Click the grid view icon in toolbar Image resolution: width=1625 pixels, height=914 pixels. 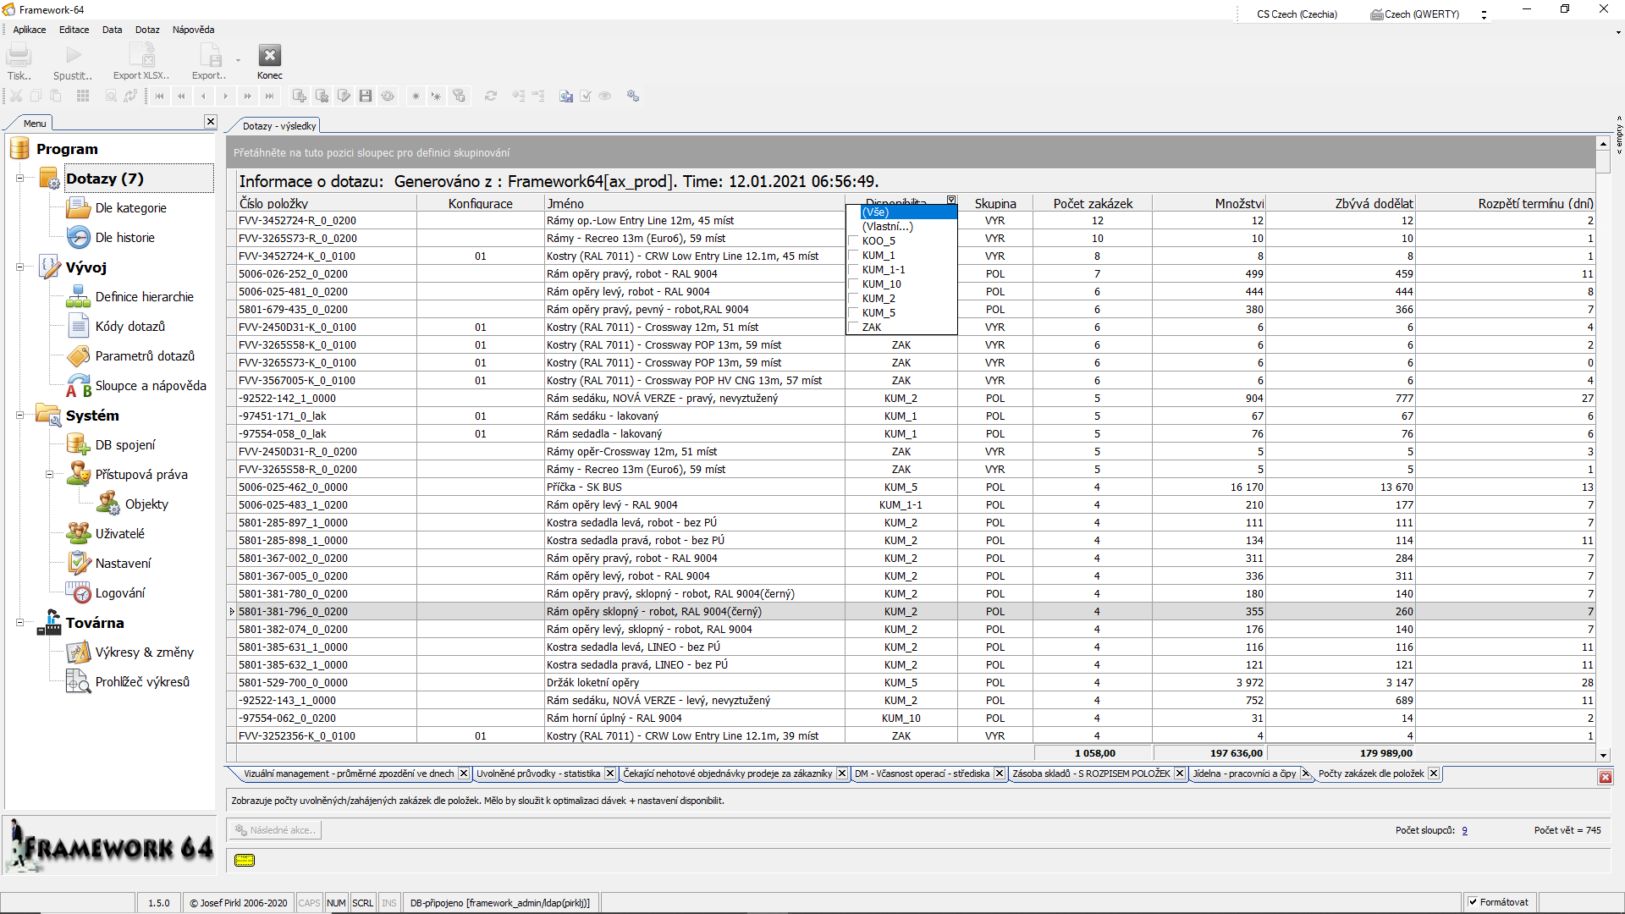83,96
